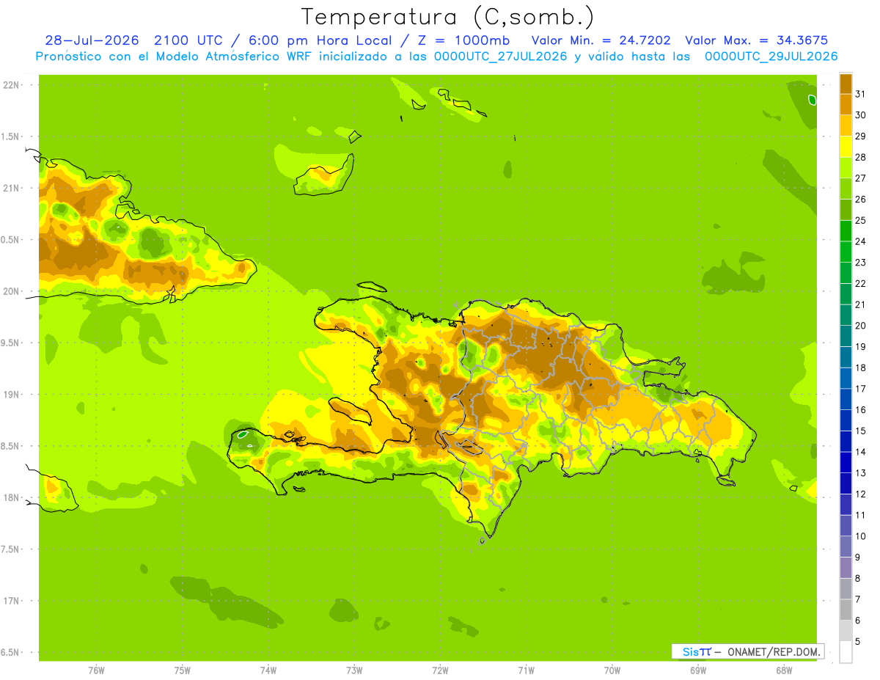Click the "22N" latitude axis label
The width and height of the screenshot is (880, 680).
click(x=12, y=85)
